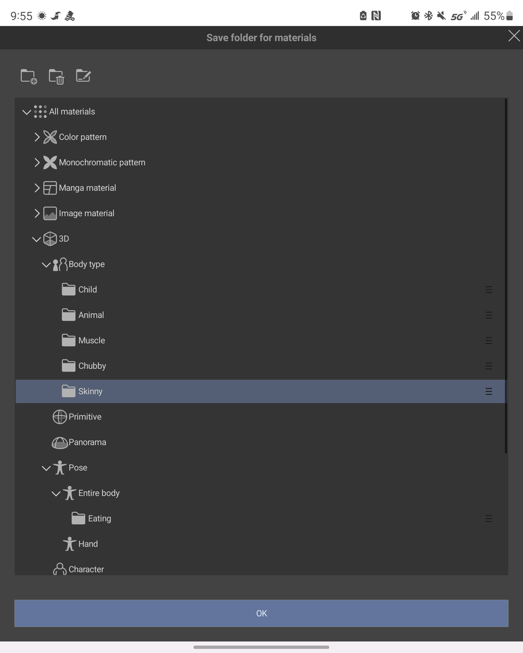Click the 3D cube icon

50,239
